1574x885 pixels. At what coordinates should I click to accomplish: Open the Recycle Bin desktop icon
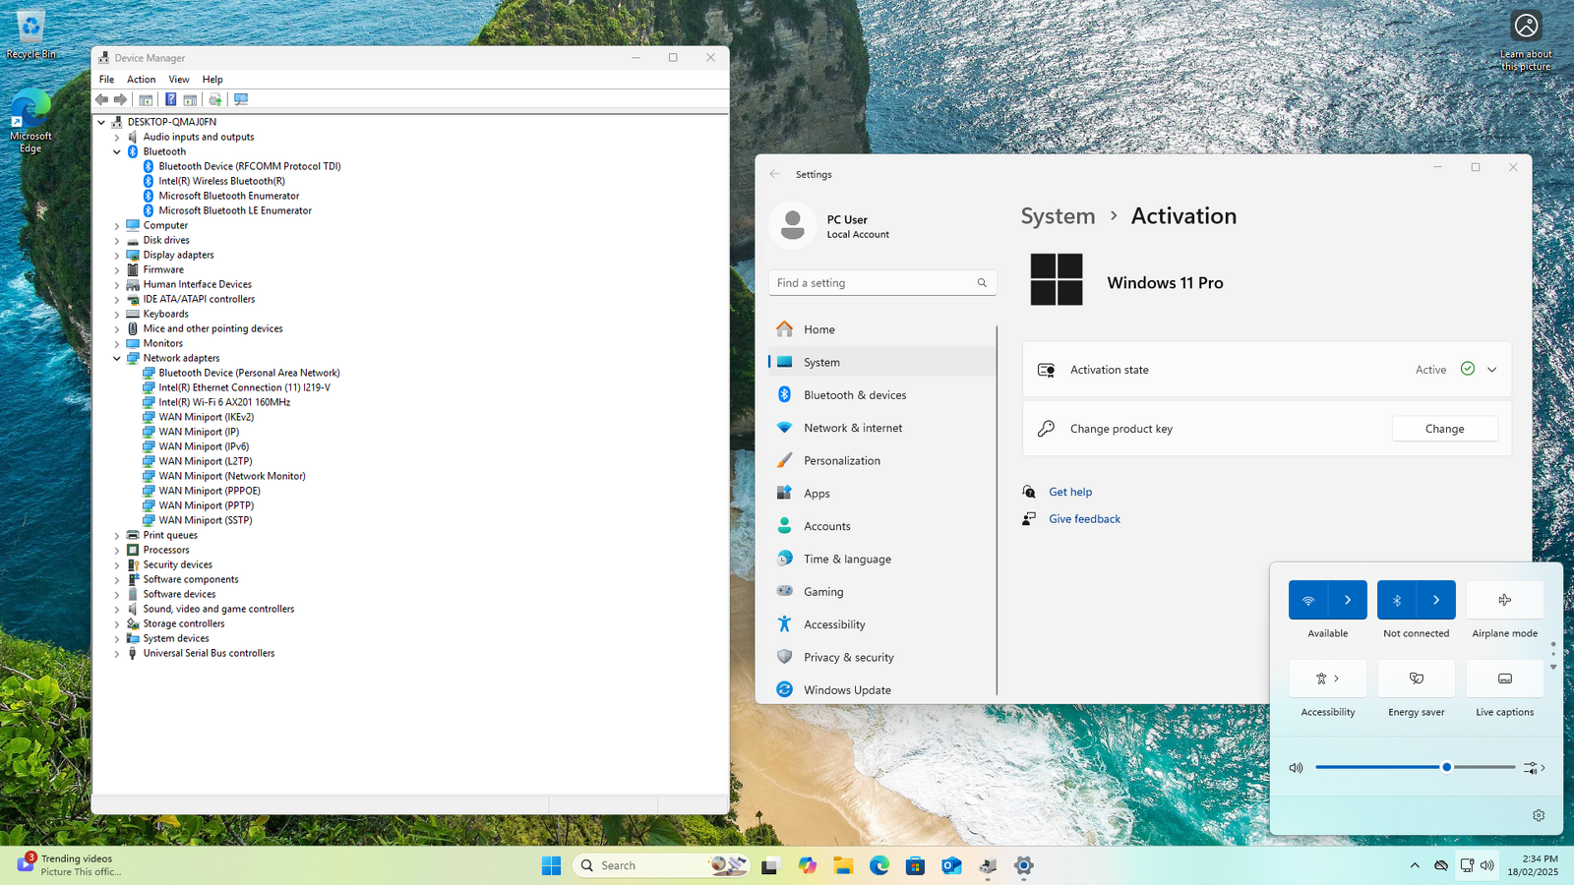coord(30,35)
